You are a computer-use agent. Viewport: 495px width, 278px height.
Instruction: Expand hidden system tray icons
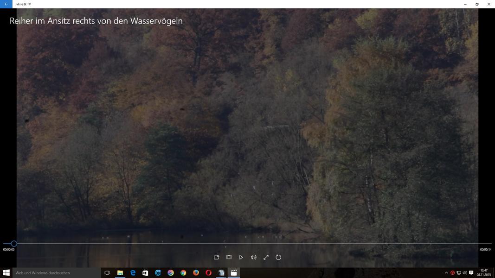pyautogui.click(x=446, y=272)
